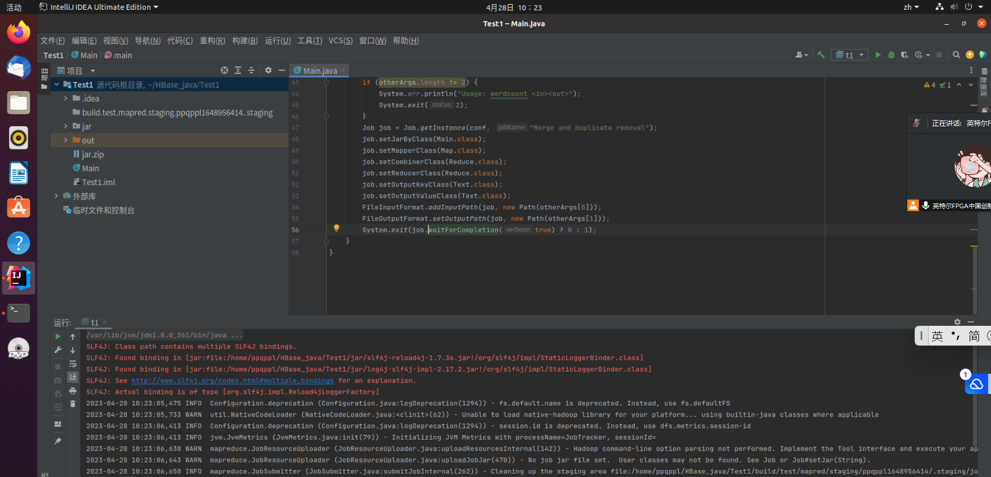This screenshot has height=477, width=991.
Task: Open editor tabs more options menu
Action: 971,70
